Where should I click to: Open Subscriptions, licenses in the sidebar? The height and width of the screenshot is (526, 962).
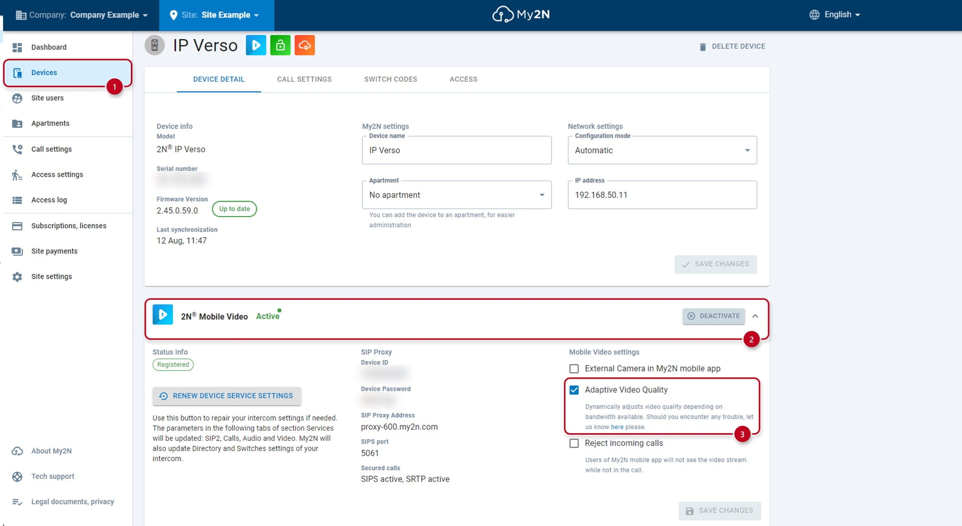tap(67, 226)
